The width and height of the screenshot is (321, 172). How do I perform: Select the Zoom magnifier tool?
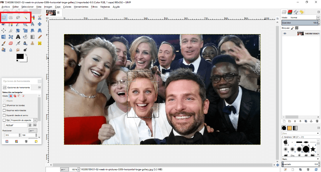coord(25,24)
